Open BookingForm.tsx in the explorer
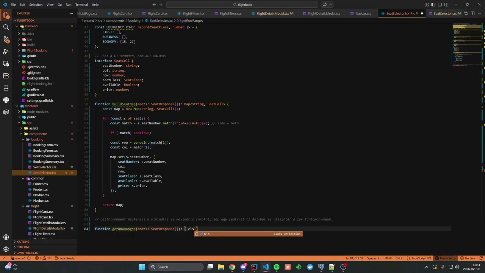Image resolution: width=485 pixels, height=273 pixels. (x=45, y=151)
